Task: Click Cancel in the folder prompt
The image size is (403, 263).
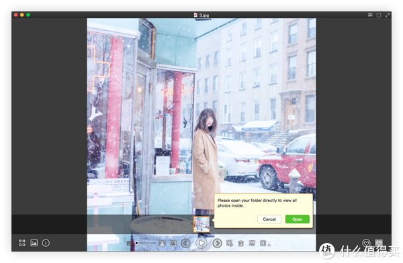Action: [x=269, y=219]
